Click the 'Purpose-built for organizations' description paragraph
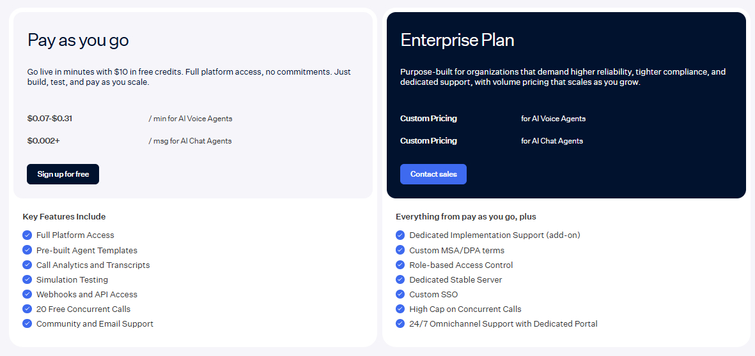 [563, 77]
